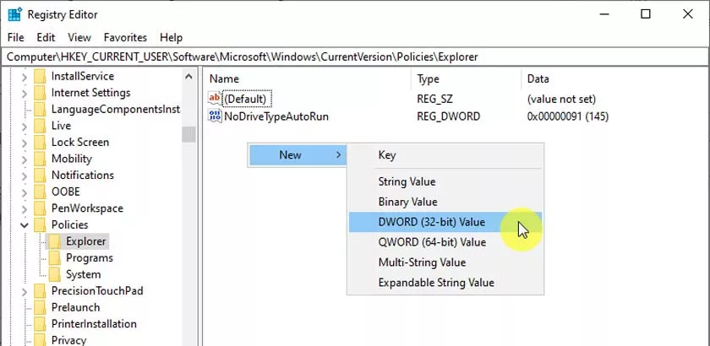Select the PrinterInstallation tree key

tap(94, 324)
